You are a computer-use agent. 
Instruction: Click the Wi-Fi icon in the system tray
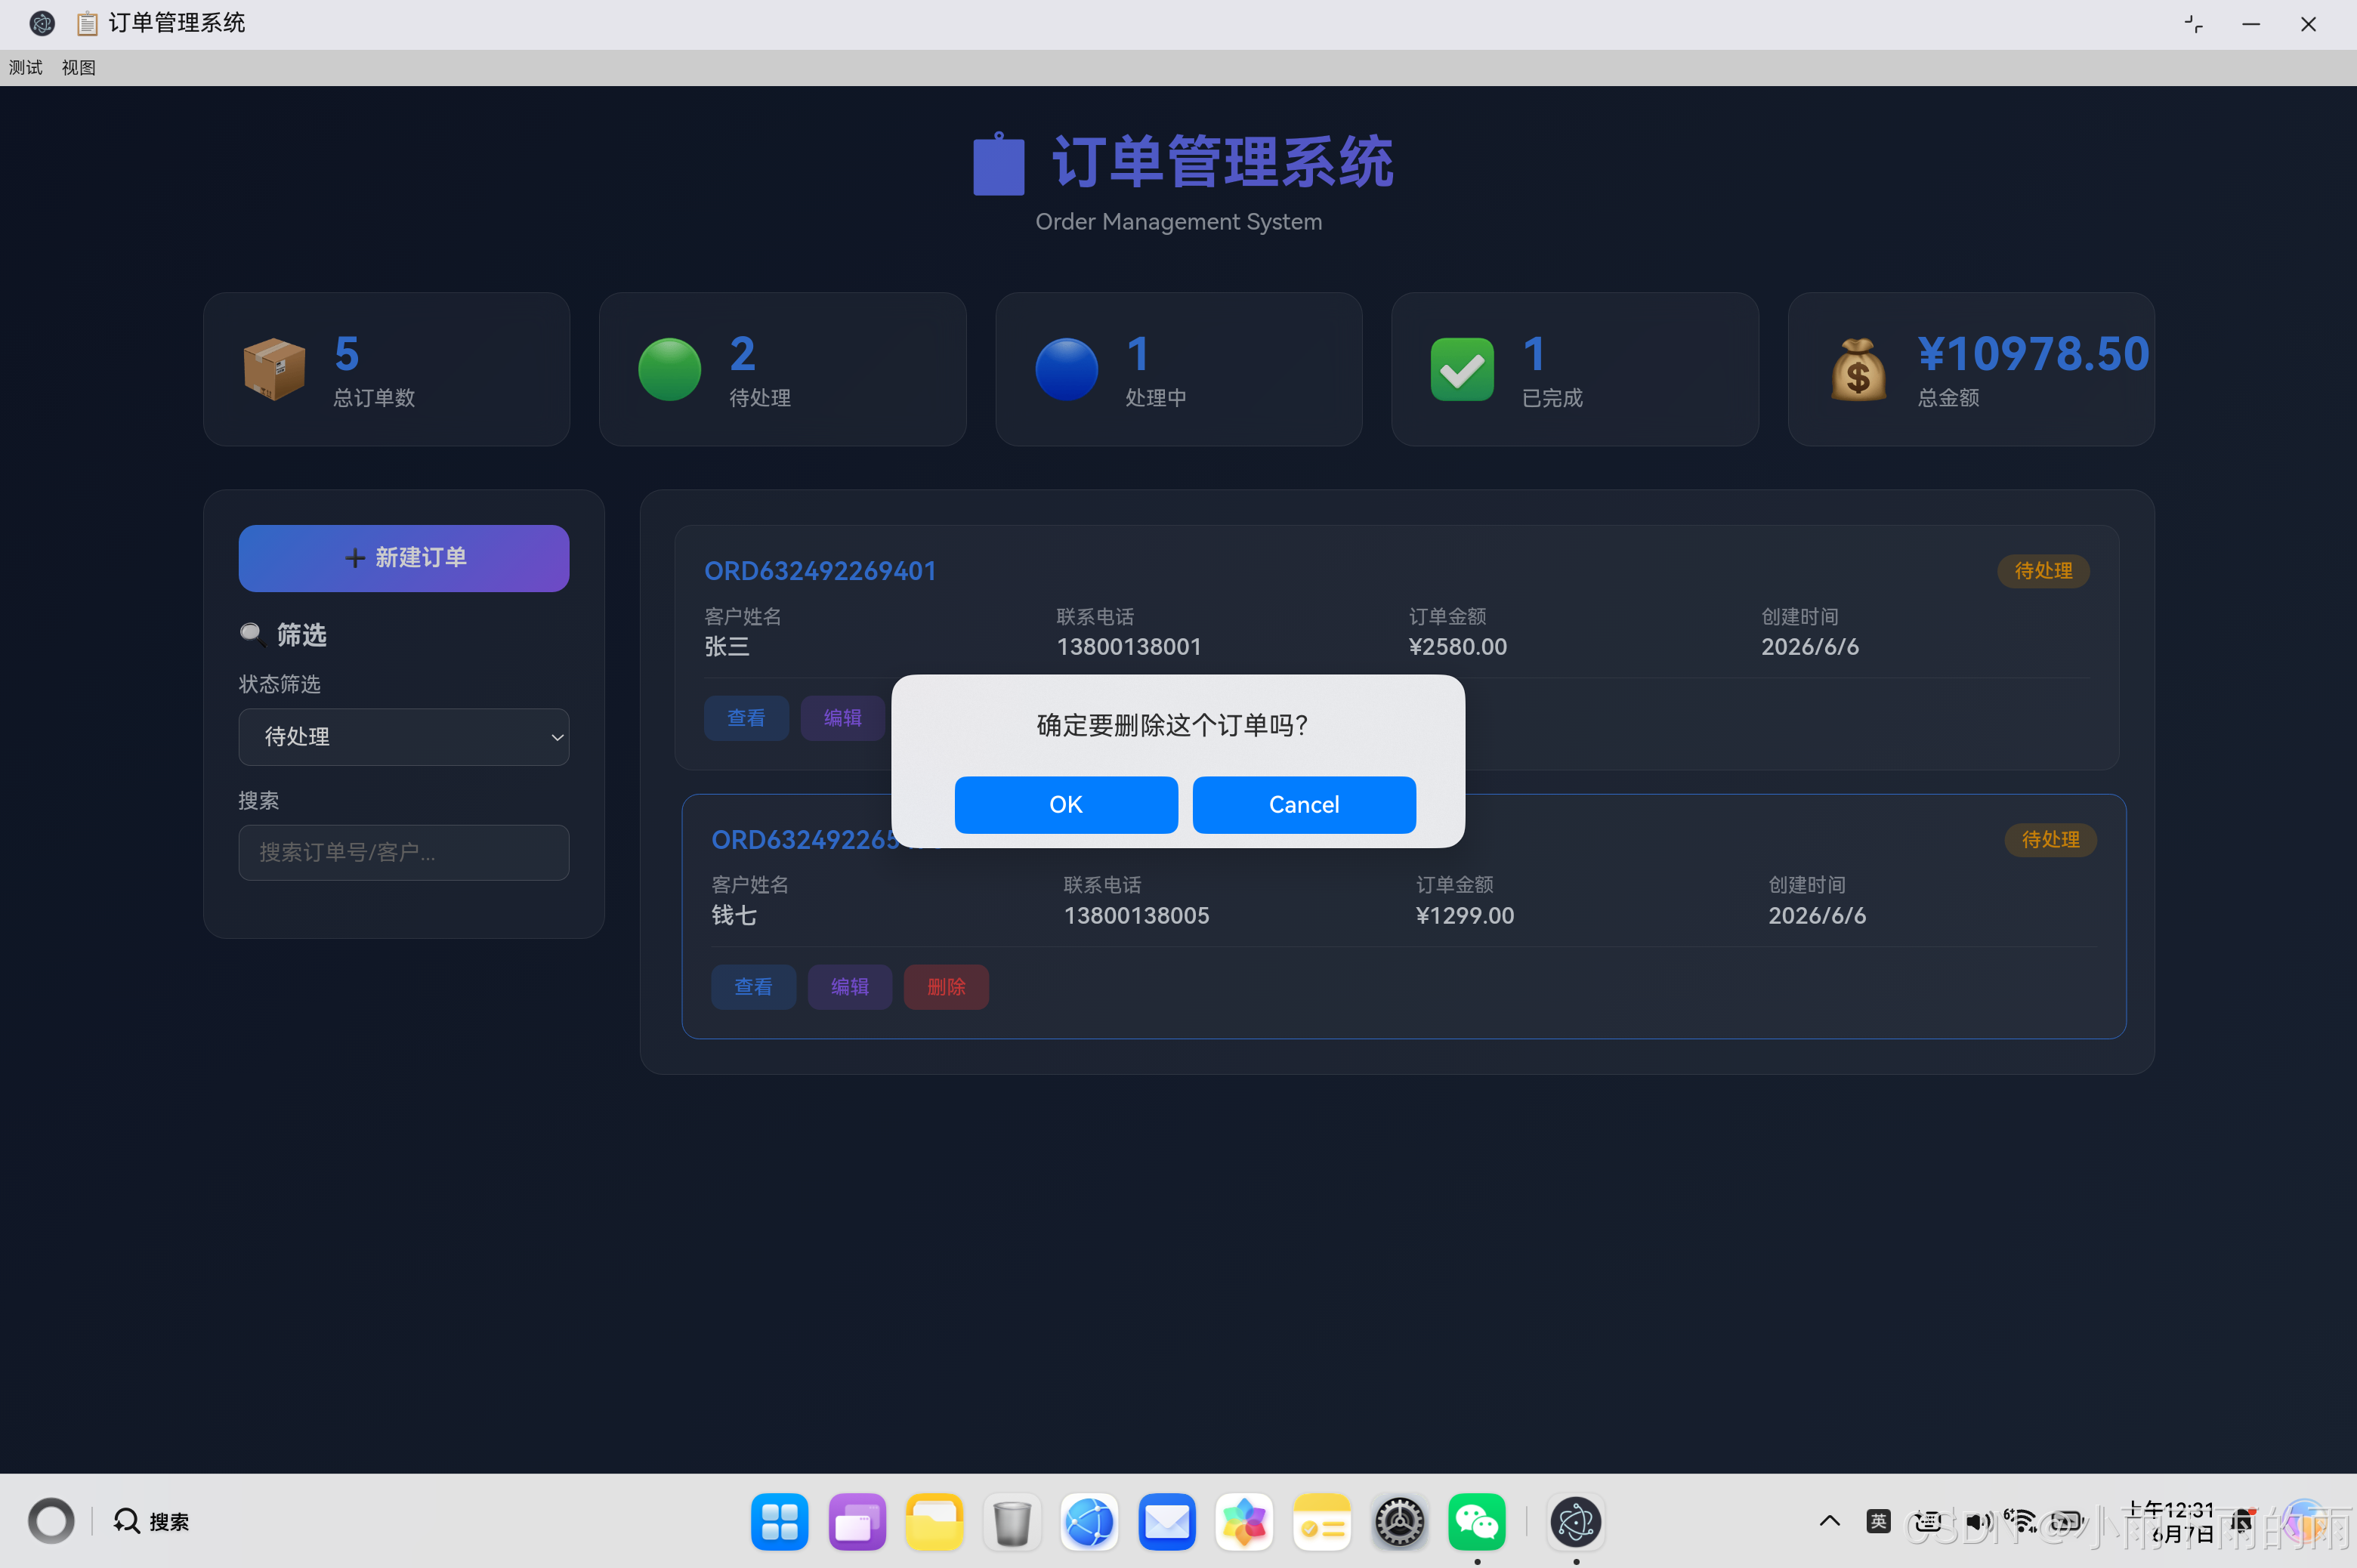[2022, 1521]
